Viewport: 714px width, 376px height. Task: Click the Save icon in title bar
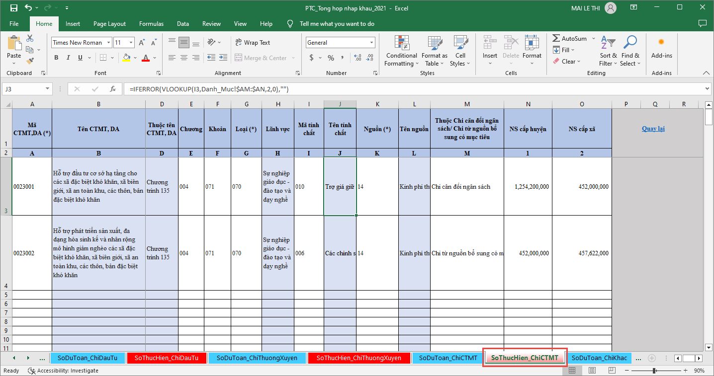point(13,8)
